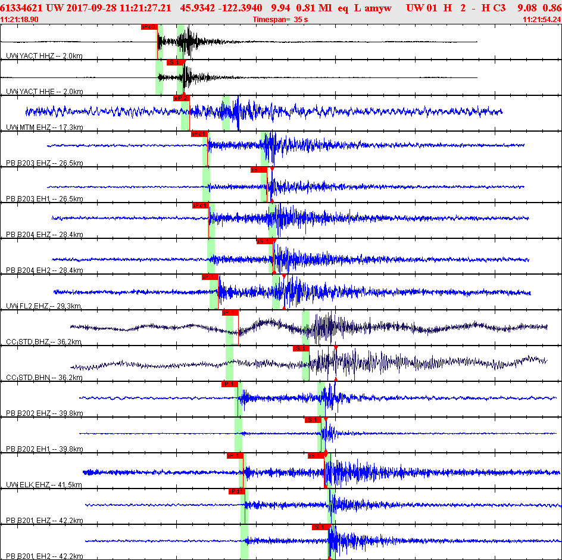This screenshot has width=562, height=560.
Task: Click the iS 1 pick flag on B203 EH1
Action: [x=259, y=170]
